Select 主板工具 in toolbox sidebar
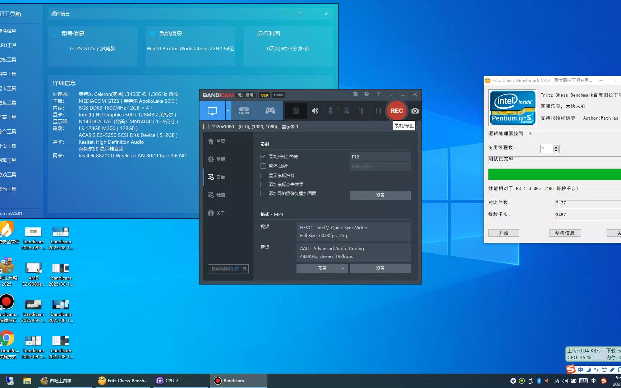The image size is (621, 388). 9,60
